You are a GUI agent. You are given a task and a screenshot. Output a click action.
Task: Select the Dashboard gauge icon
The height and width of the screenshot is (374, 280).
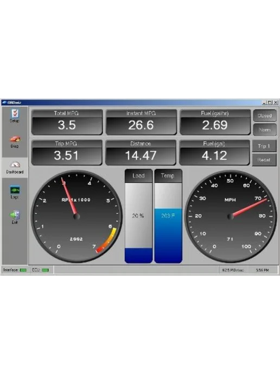tap(15, 165)
